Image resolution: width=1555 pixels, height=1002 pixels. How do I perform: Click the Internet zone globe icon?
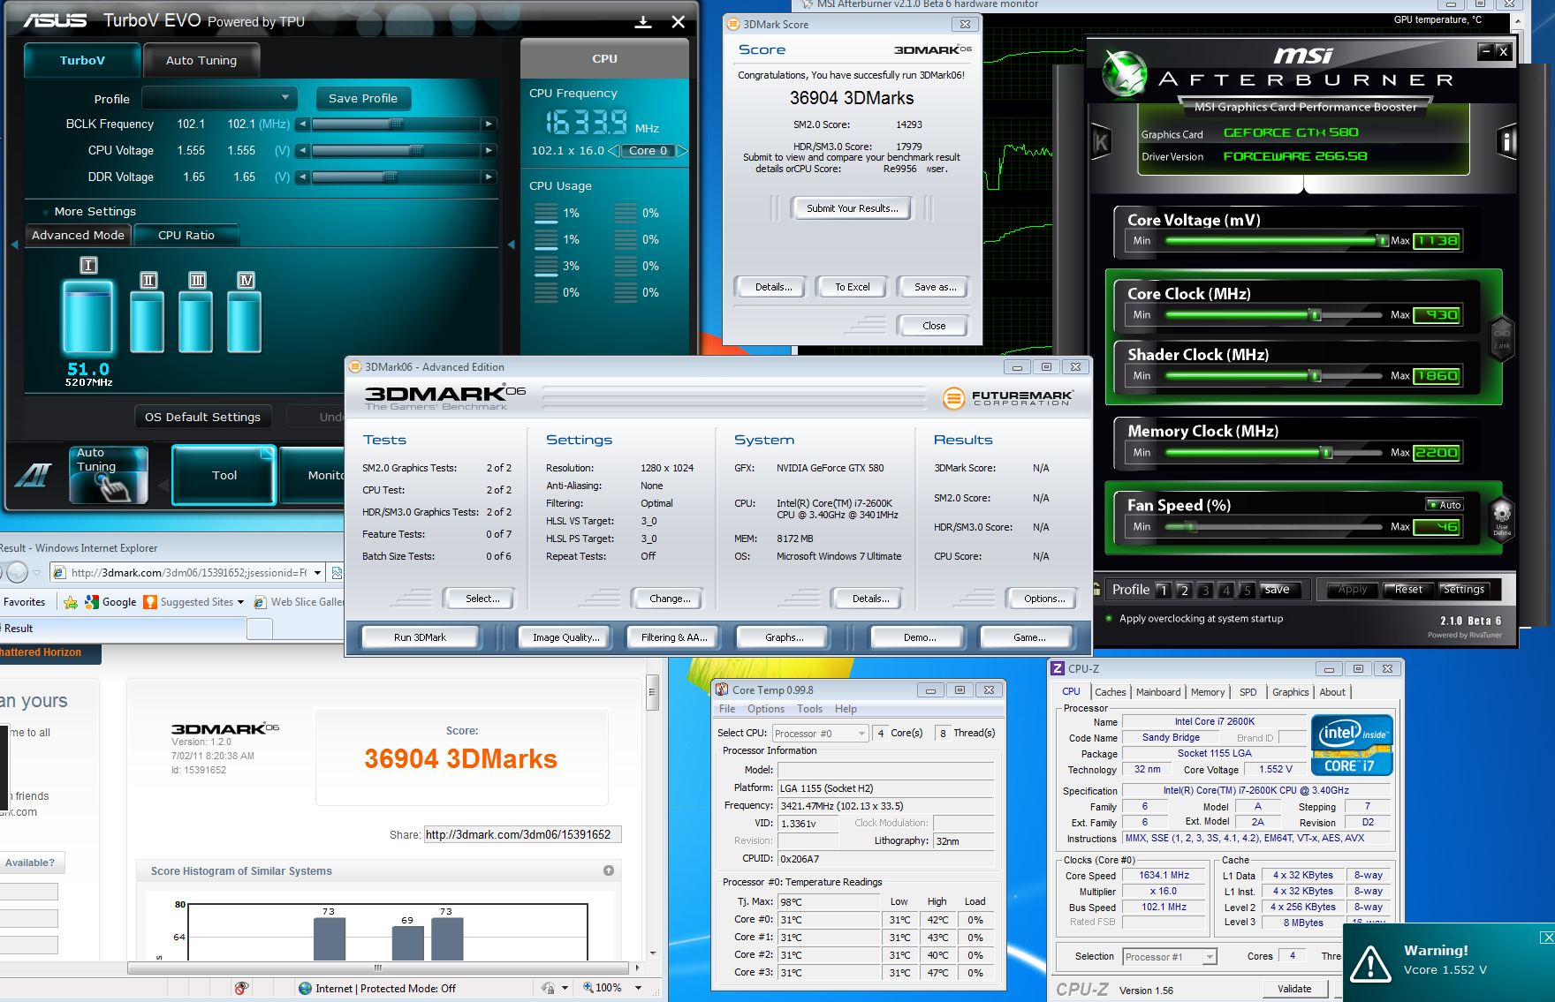pos(305,988)
